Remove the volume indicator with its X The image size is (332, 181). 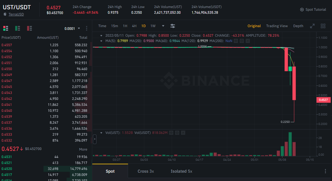pos(183,133)
